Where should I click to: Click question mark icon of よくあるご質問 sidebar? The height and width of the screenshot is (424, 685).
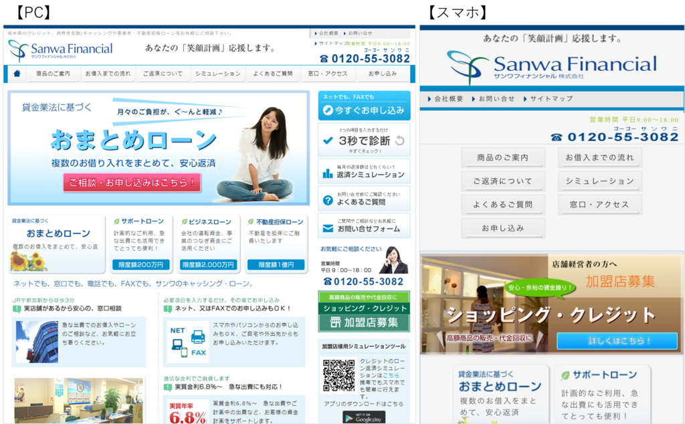pyautogui.click(x=328, y=201)
